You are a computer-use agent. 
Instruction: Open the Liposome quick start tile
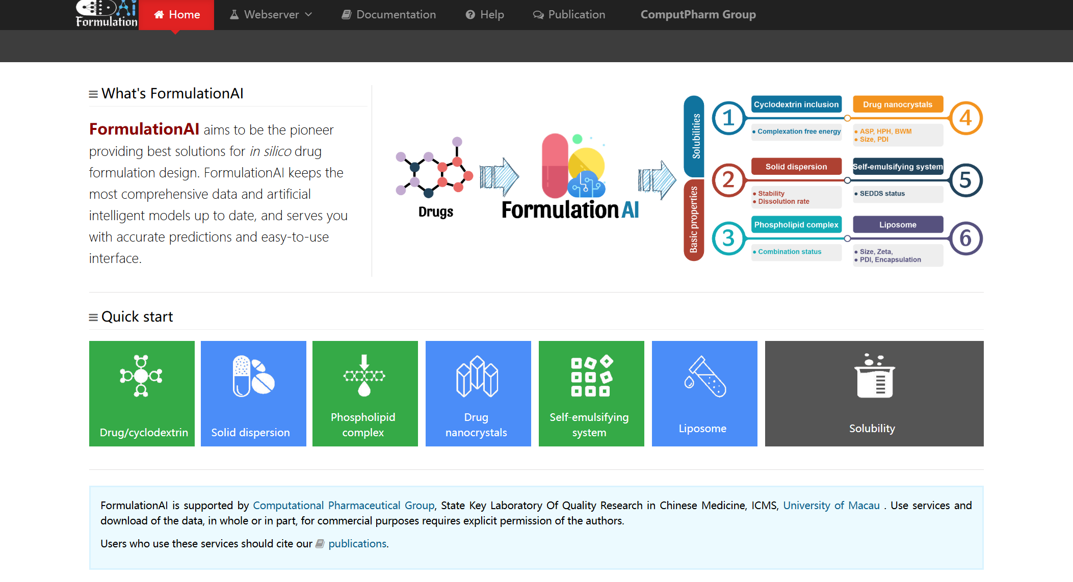(704, 393)
